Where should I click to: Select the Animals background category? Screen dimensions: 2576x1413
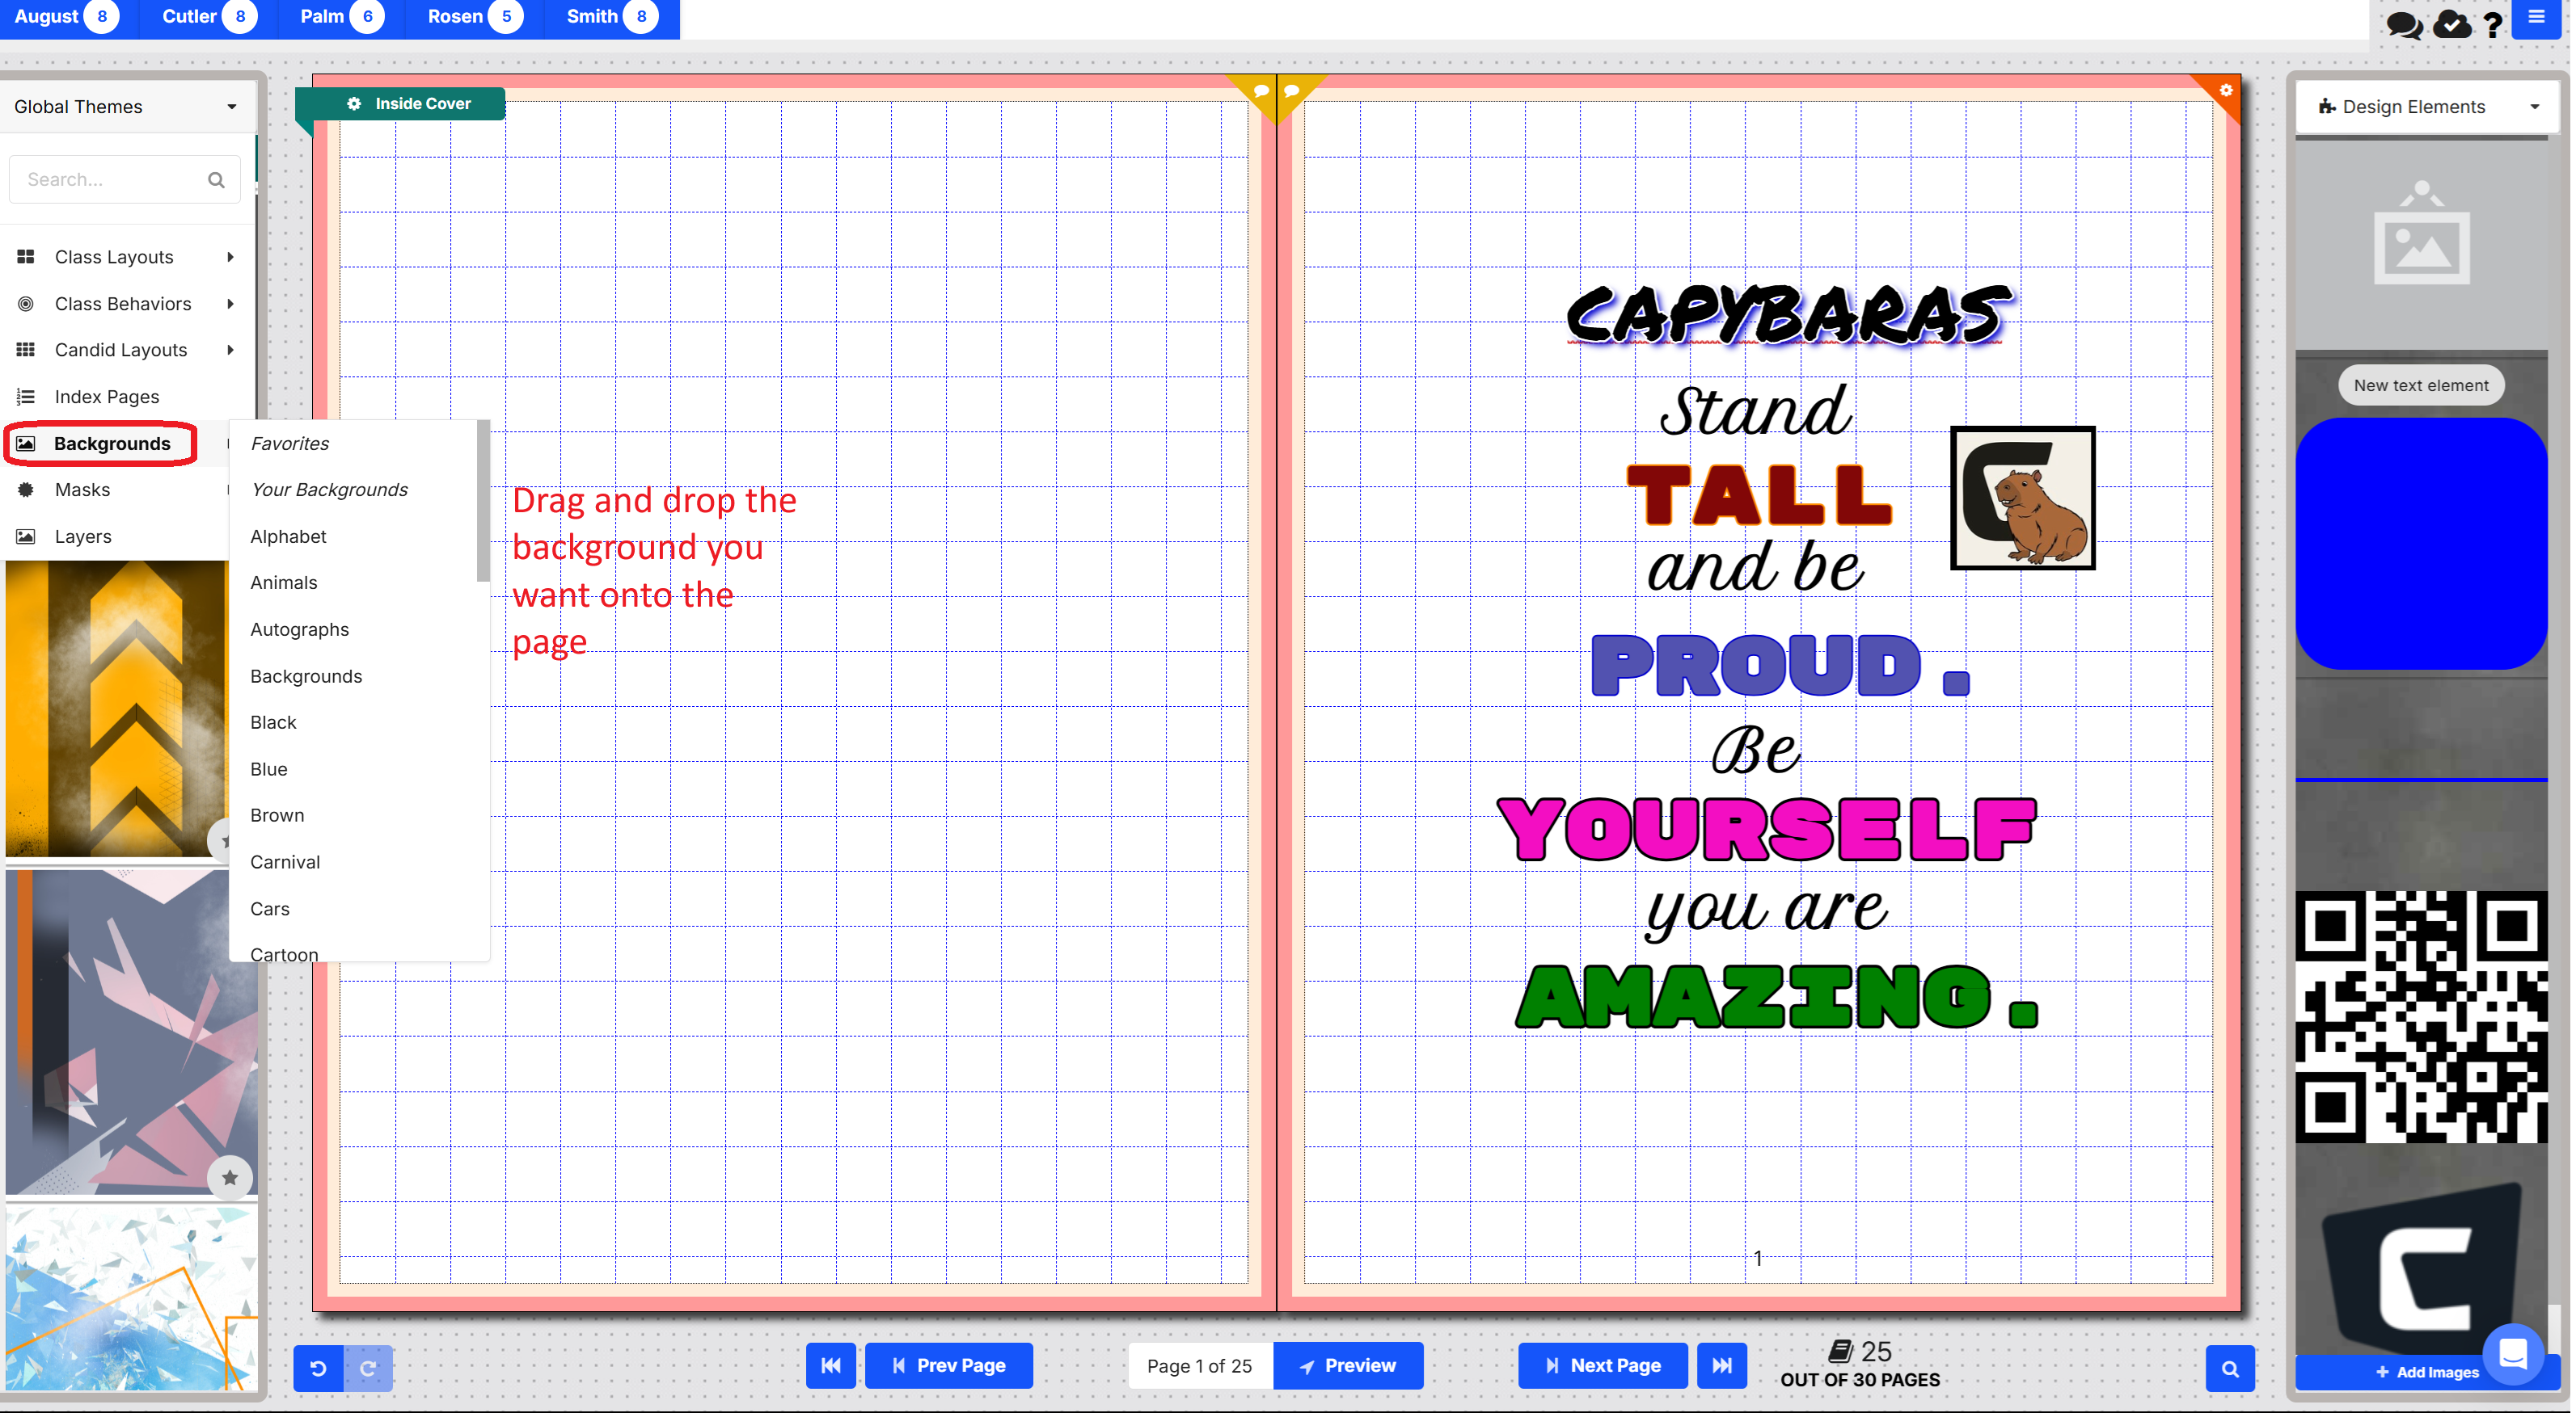(x=283, y=582)
